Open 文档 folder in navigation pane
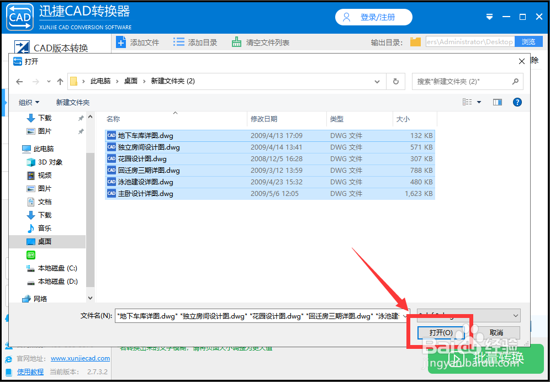This screenshot has height=382, width=550. coord(39,201)
